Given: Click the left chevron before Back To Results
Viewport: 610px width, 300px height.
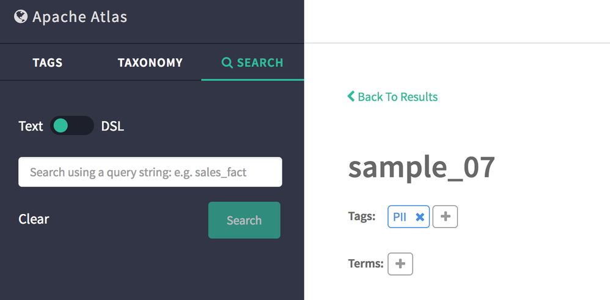Looking at the screenshot, I should pos(351,96).
